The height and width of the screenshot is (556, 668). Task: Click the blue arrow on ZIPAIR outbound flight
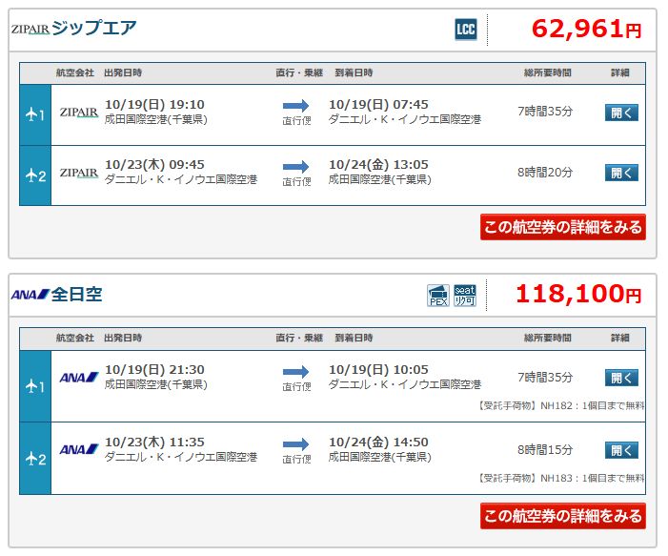pyautogui.click(x=295, y=106)
